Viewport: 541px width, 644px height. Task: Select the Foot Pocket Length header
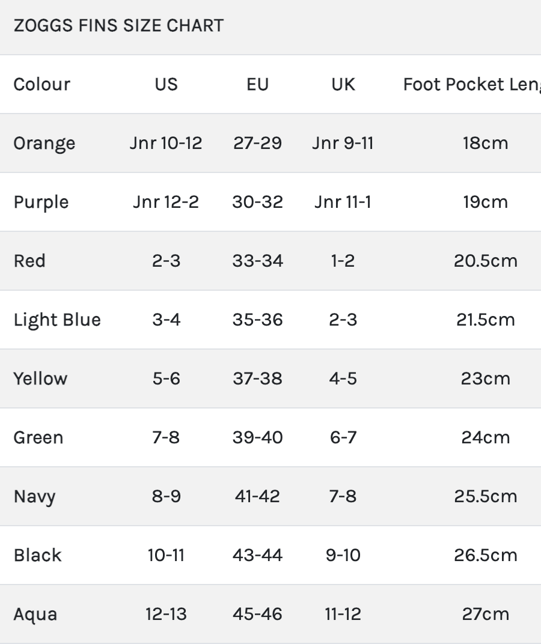click(472, 84)
